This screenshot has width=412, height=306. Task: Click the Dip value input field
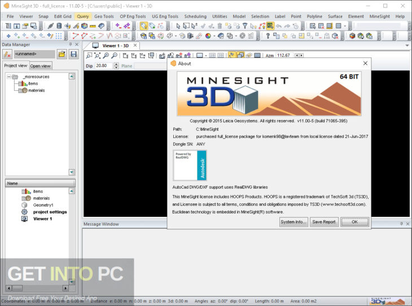pyautogui.click(x=104, y=65)
